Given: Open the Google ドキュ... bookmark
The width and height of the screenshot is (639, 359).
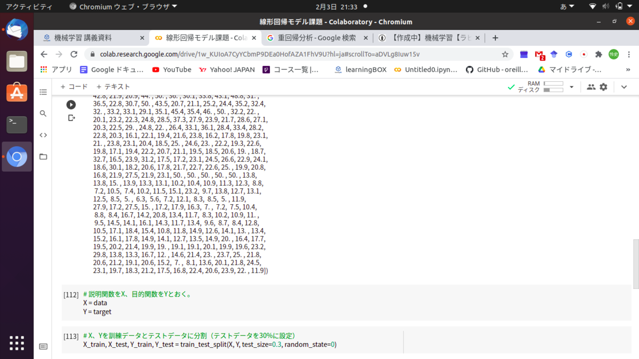Looking at the screenshot, I should [112, 70].
